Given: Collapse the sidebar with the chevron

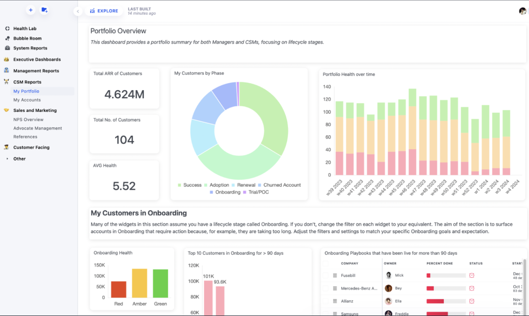Looking at the screenshot, I should pos(78,11).
